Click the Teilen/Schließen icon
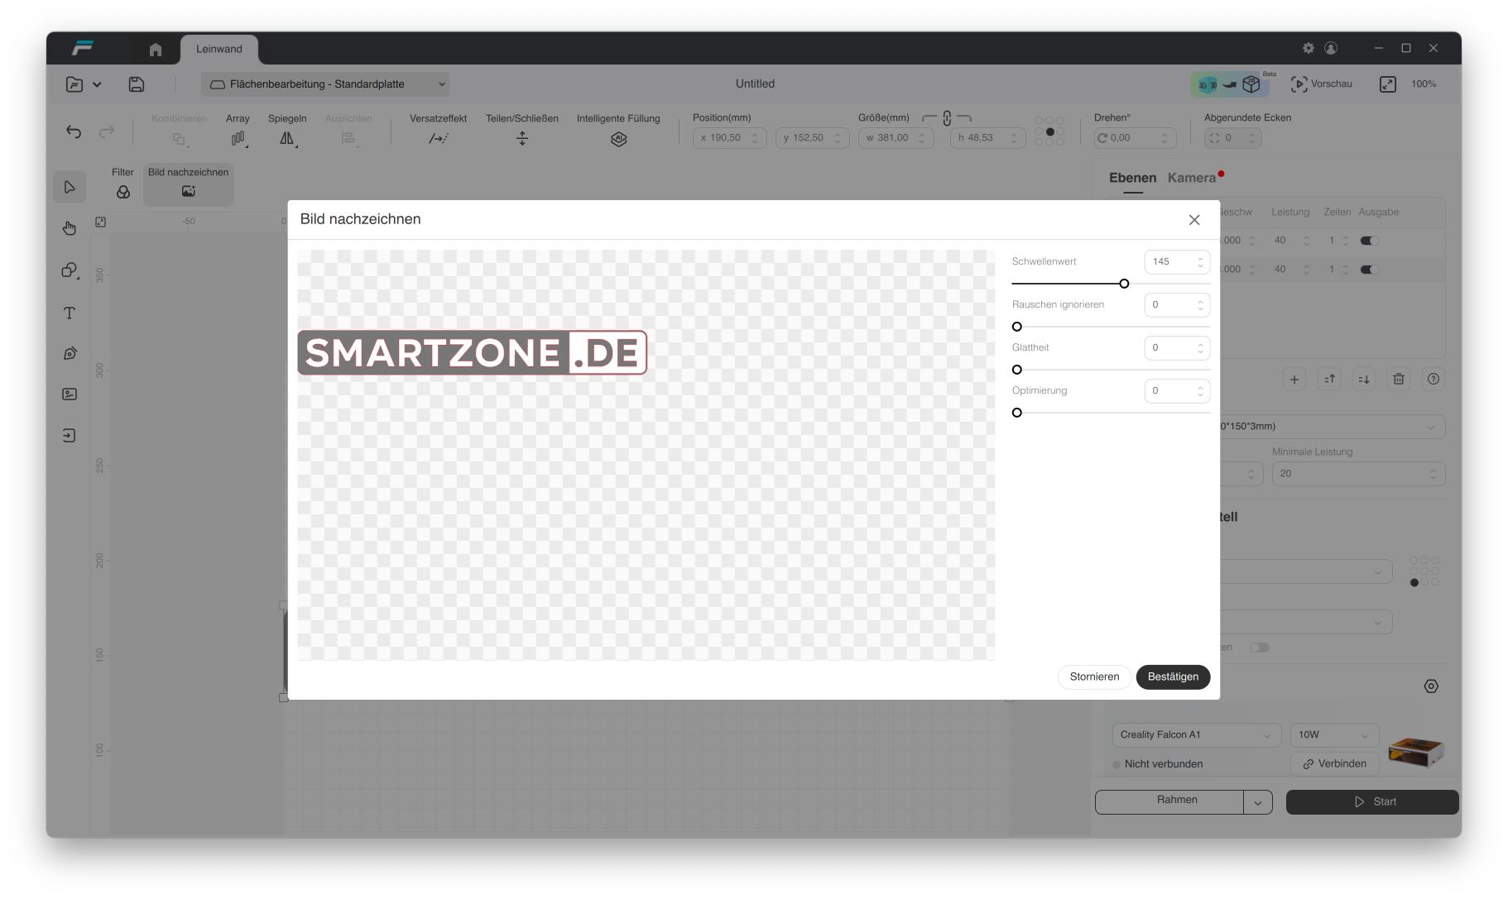The width and height of the screenshot is (1508, 899). pos(522,138)
